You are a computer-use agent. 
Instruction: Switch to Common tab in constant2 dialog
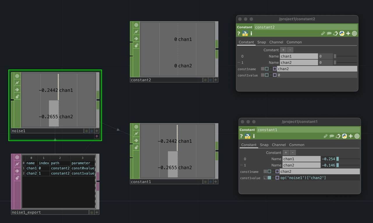[x=294, y=42]
